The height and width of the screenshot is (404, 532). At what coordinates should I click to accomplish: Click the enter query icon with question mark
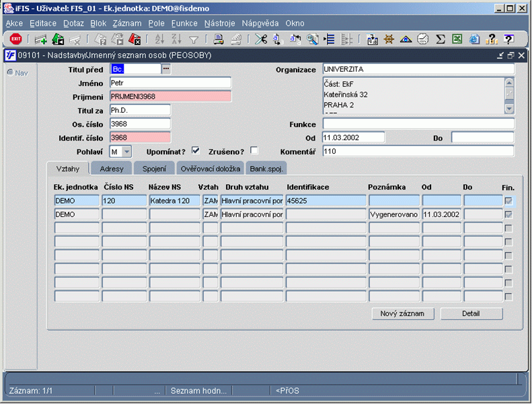coord(101,40)
